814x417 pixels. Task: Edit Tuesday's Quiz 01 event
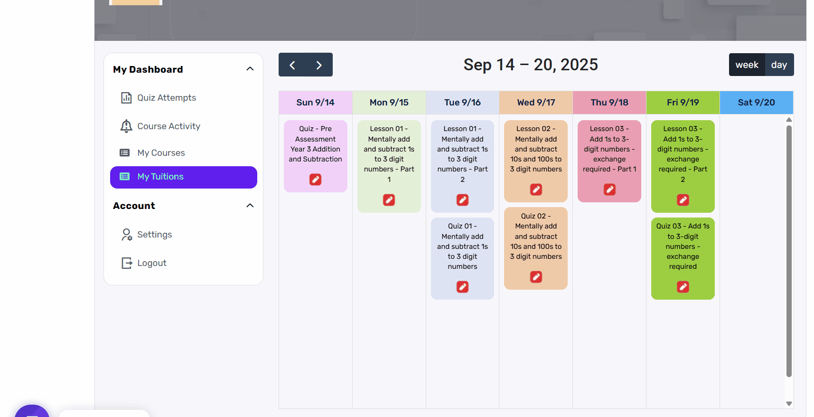462,287
